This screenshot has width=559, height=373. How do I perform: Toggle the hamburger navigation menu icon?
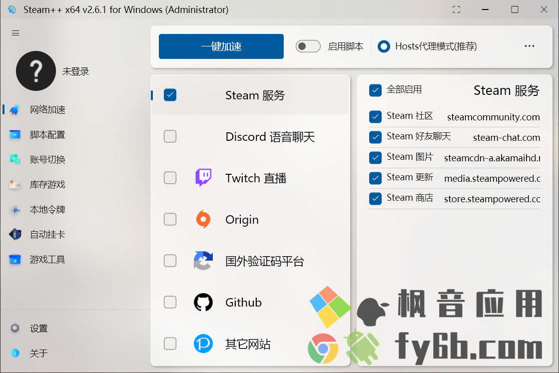click(15, 33)
